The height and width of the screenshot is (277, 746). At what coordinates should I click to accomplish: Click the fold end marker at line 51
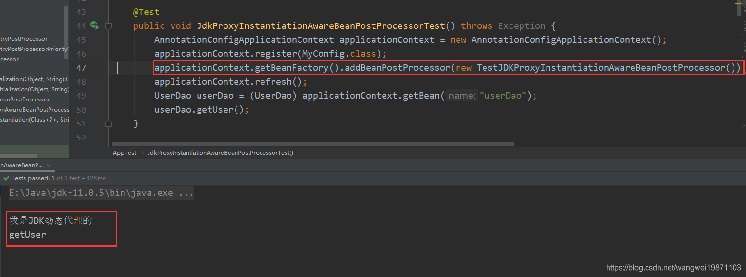(x=108, y=124)
